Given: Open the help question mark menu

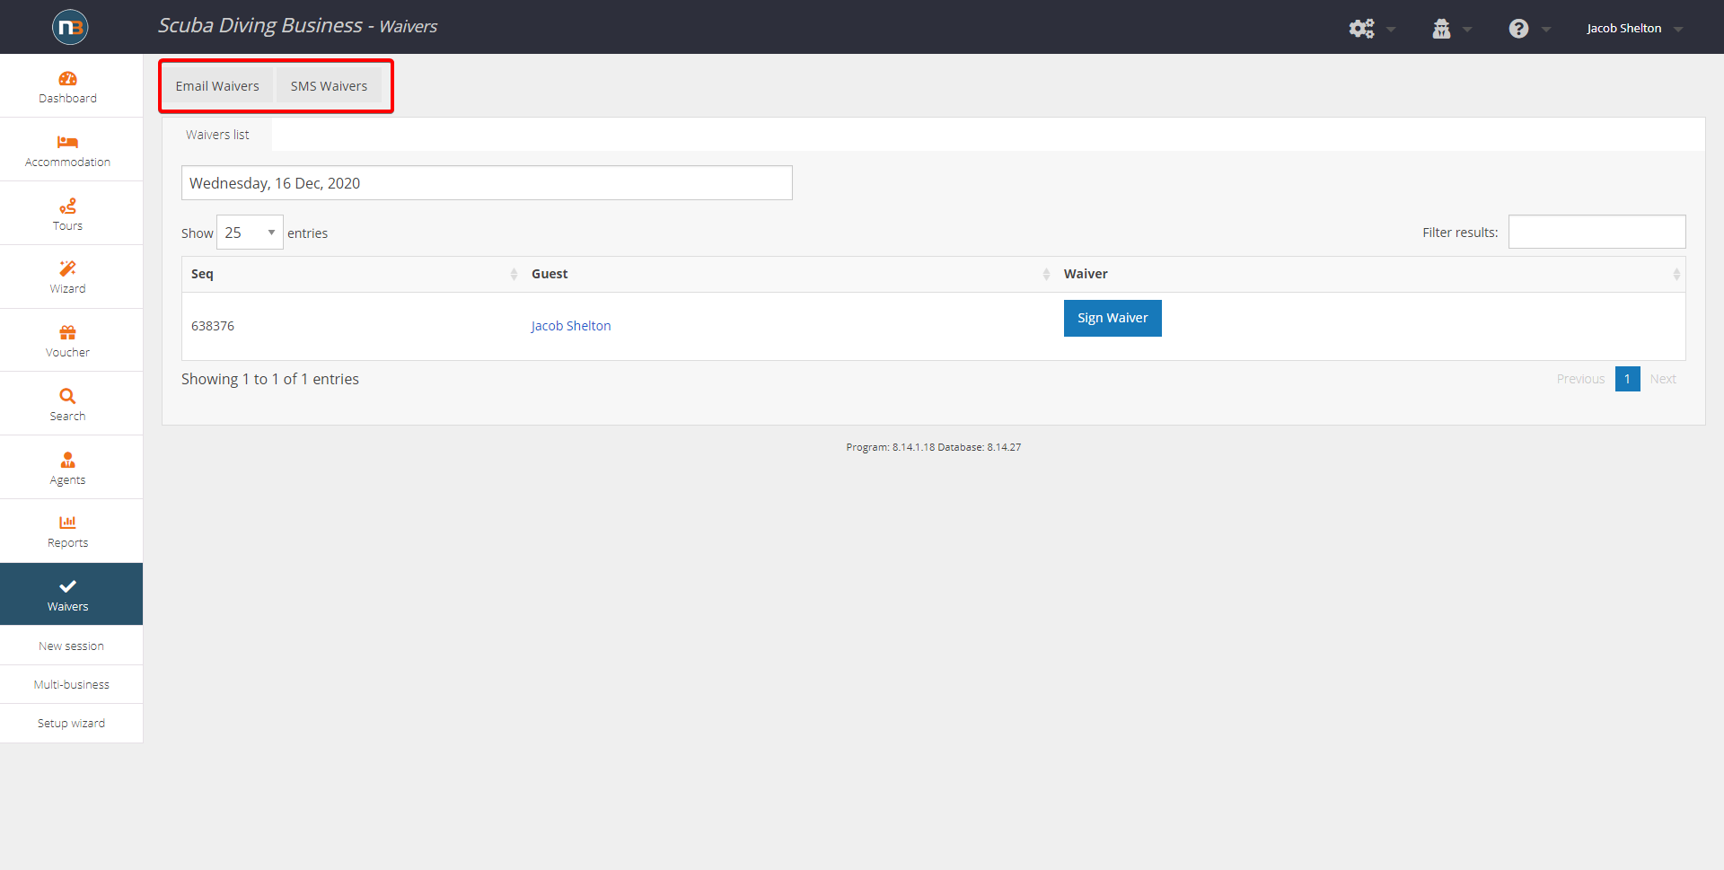Looking at the screenshot, I should click(x=1528, y=29).
